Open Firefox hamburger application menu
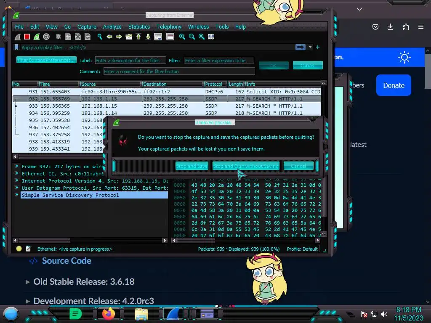431x323 pixels. pyautogui.click(x=421, y=26)
